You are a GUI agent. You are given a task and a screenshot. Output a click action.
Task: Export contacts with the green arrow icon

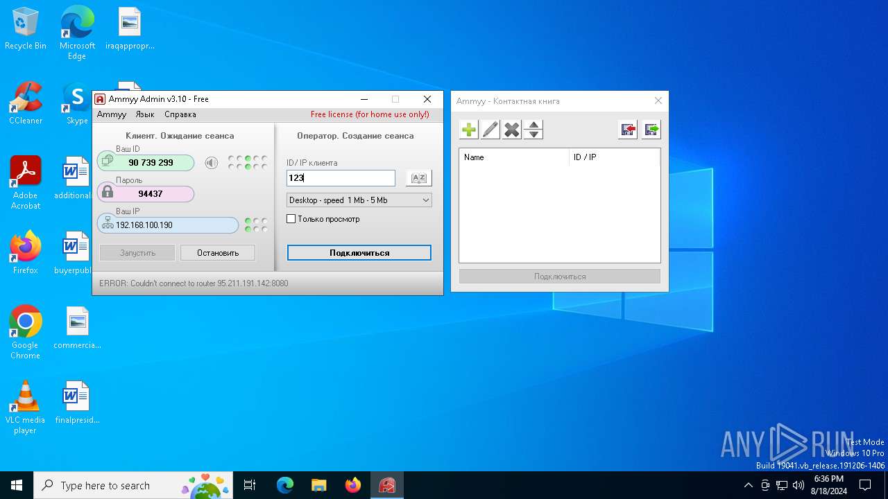[x=651, y=130]
